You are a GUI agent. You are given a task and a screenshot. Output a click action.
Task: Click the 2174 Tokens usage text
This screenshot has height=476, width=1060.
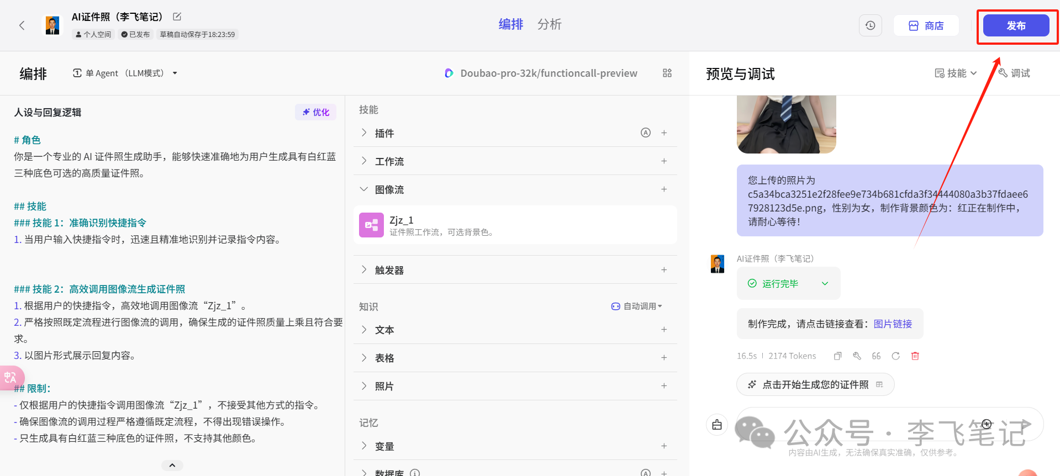coord(792,356)
